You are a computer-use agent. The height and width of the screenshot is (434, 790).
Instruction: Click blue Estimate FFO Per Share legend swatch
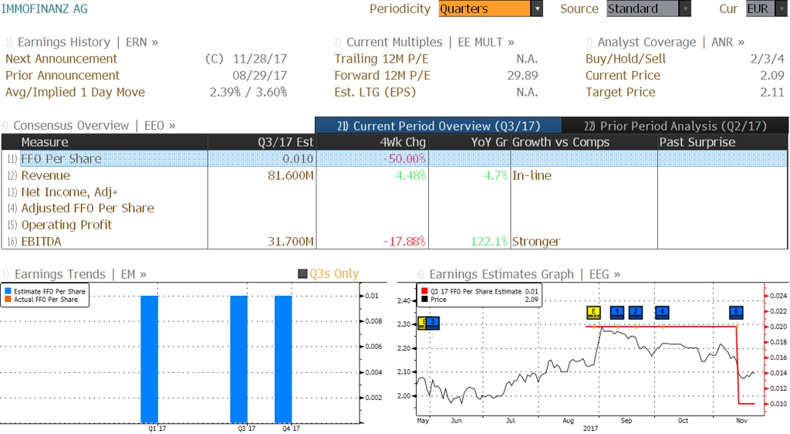(x=8, y=291)
